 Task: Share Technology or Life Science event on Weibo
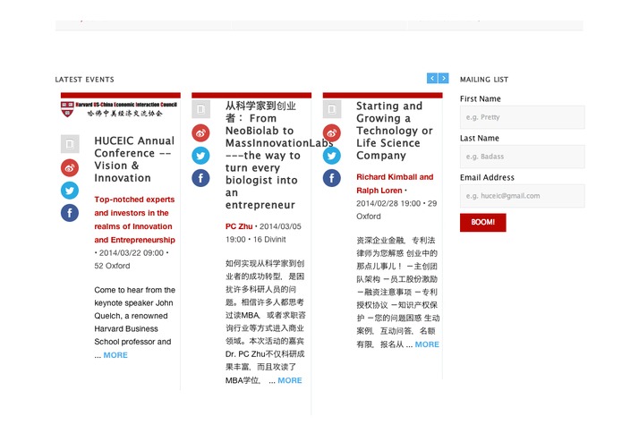(332, 132)
